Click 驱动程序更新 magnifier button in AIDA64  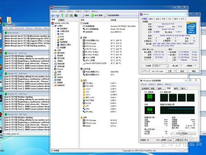[x=112, y=15]
